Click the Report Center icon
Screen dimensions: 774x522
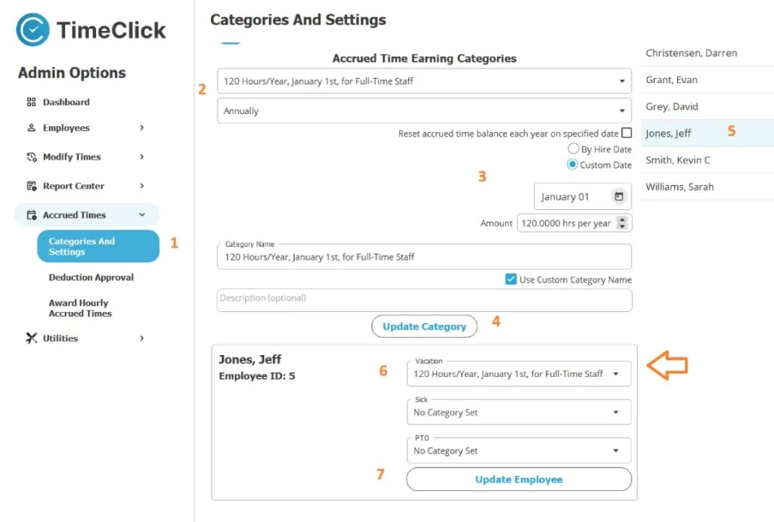pos(31,186)
